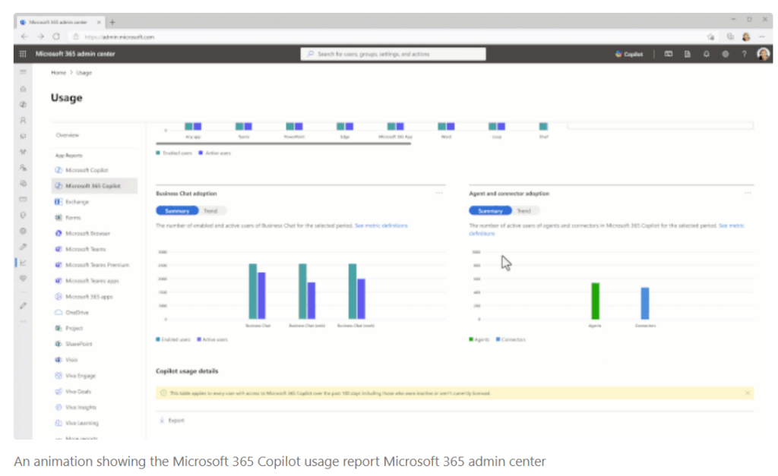Switch Business Chat adoption to Trend
The width and height of the screenshot is (778, 476).
210,211
